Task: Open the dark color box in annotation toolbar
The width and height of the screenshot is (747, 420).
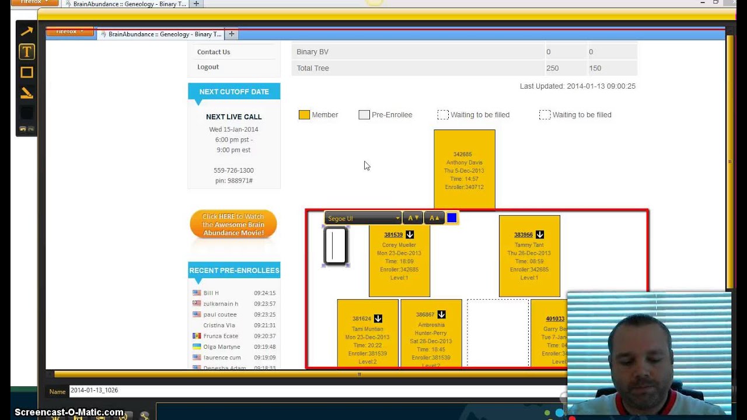Action: coord(27,113)
